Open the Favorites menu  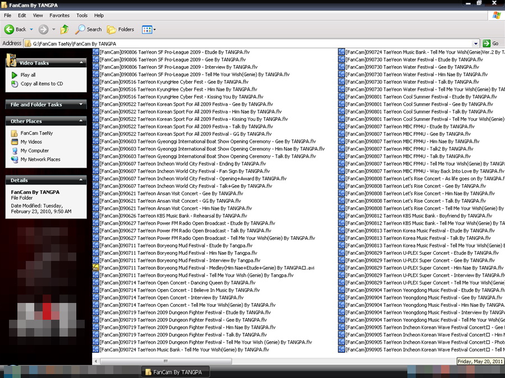tap(59, 16)
